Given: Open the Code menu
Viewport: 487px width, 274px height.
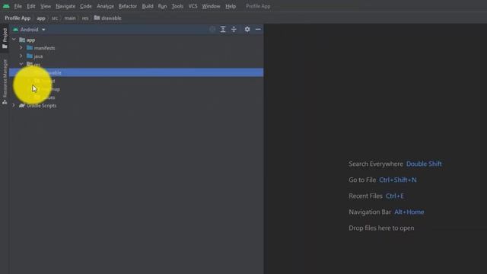Looking at the screenshot, I should [86, 6].
